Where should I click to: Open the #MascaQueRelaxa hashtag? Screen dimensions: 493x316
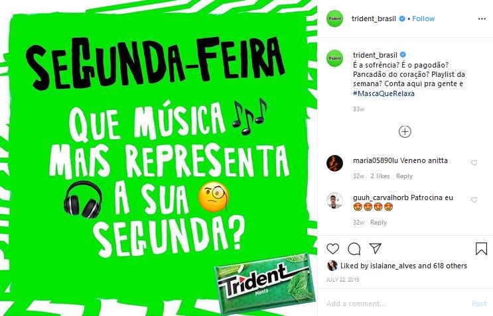click(384, 93)
